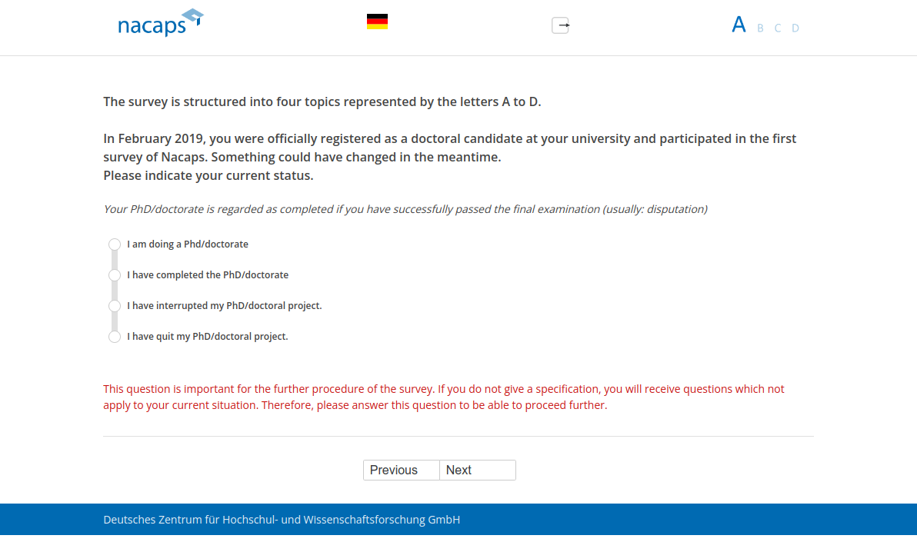Screen dimensions: 917x542
Task: Click the nacaps logo
Action: (x=160, y=23)
